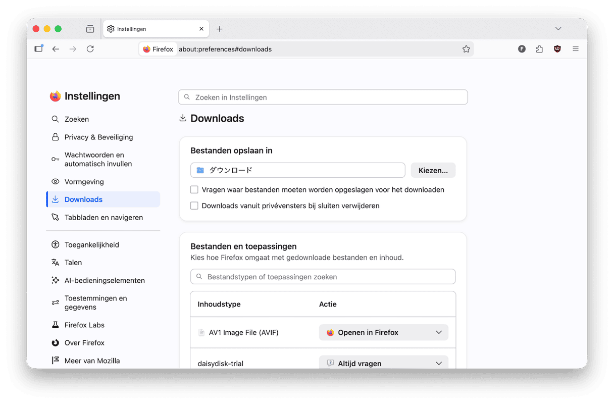Enable Vragen waar bestanden moeten worden opgeslagen
Screen dimensions: 614x404
click(x=194, y=190)
